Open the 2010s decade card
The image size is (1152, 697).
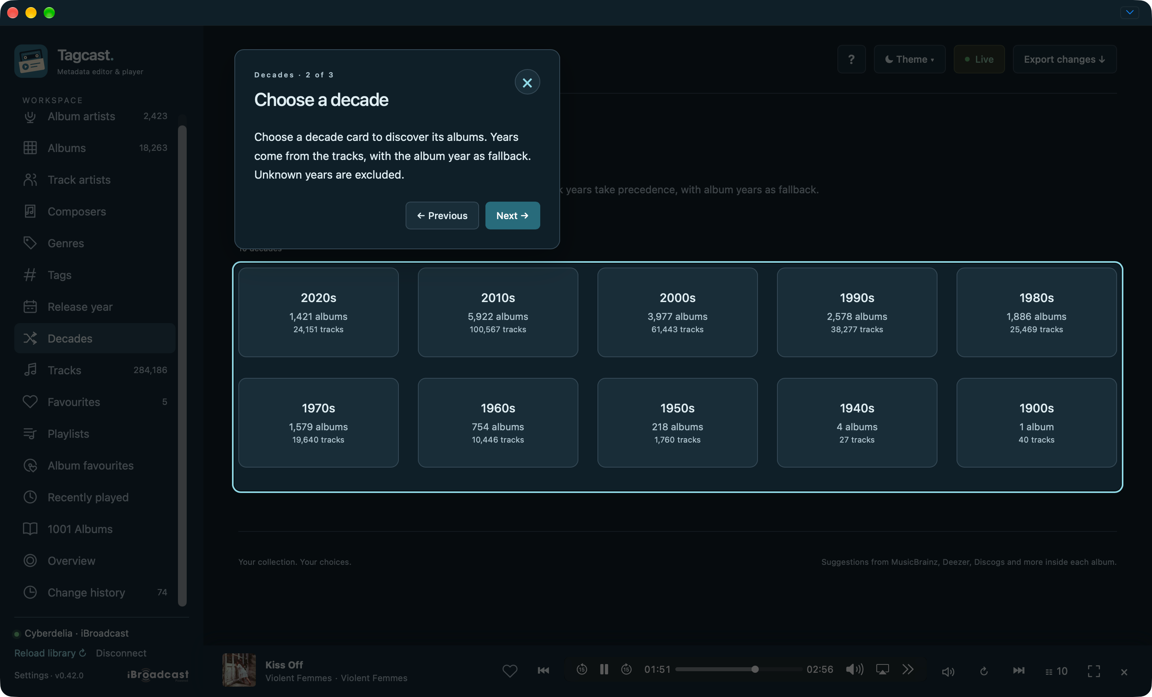click(497, 312)
